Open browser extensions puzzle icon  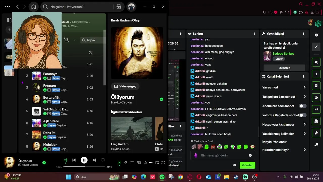301,12
